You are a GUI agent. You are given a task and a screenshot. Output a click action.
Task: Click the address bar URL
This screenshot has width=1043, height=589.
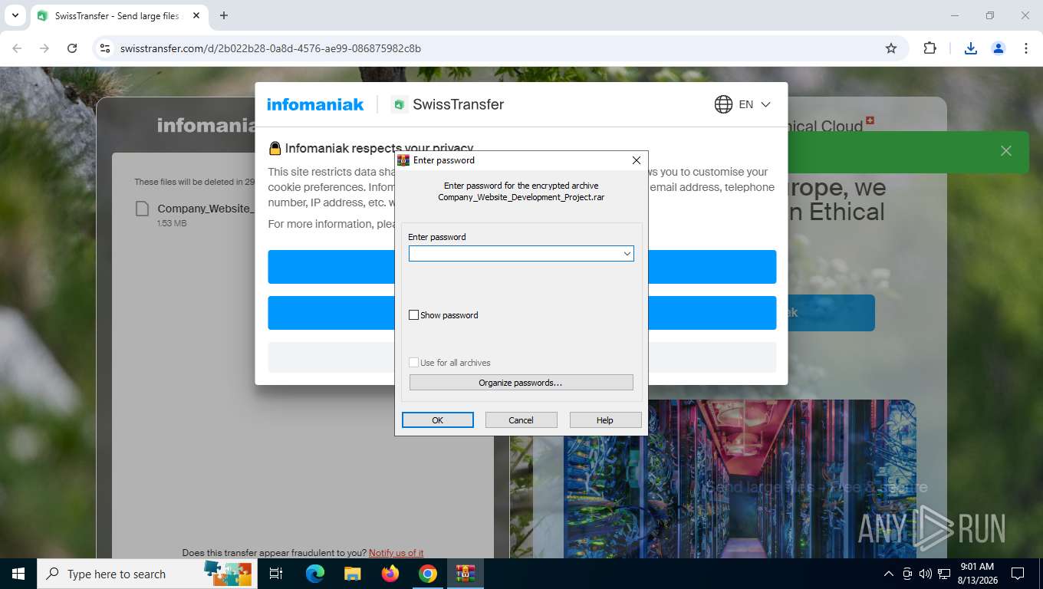tap(271, 48)
